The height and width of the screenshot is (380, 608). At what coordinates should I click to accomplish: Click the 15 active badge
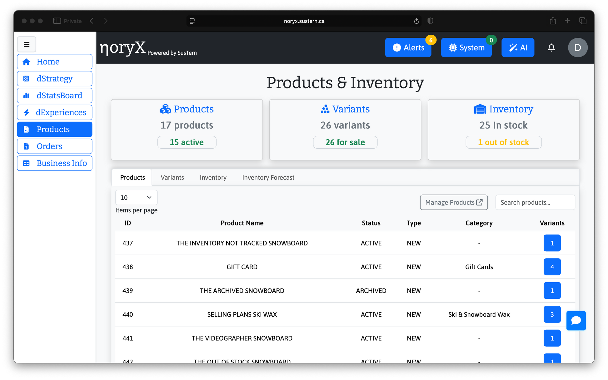tap(187, 142)
